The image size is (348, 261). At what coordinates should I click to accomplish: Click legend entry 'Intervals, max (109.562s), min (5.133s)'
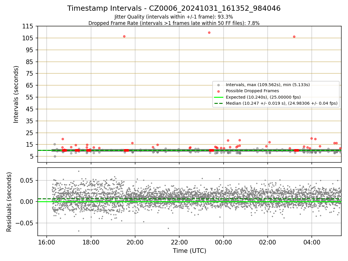point(268,85)
